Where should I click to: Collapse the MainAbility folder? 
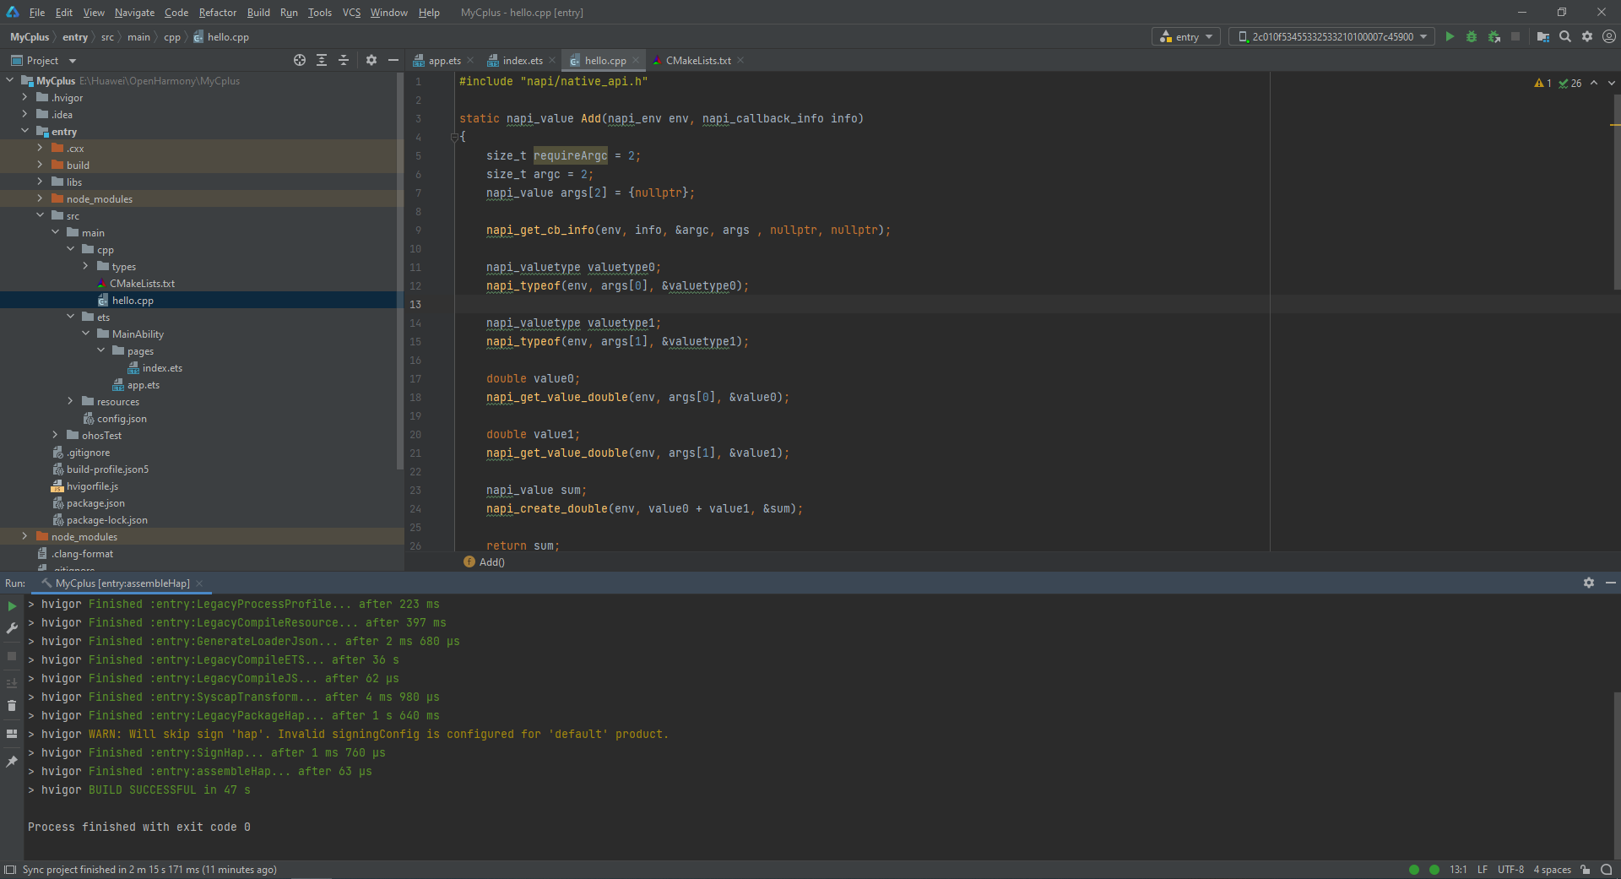coord(85,334)
